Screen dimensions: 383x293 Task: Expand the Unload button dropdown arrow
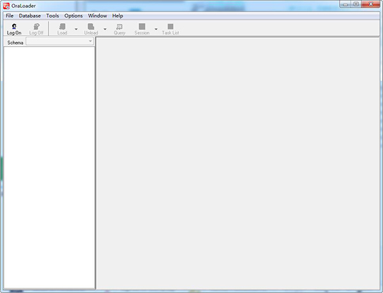pyautogui.click(x=105, y=29)
